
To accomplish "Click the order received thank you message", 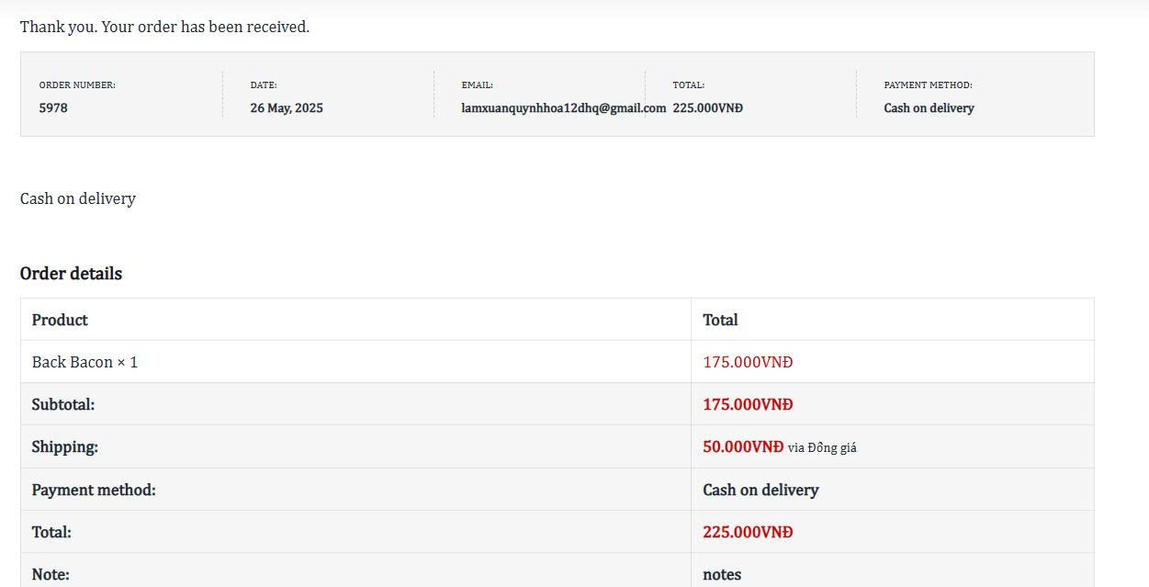I will coord(164,27).
